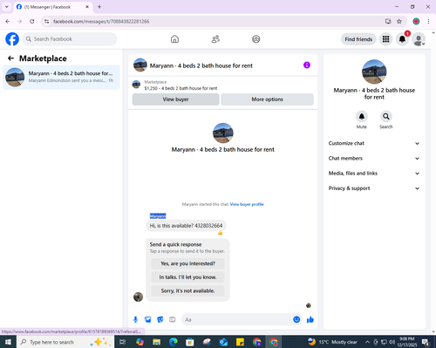The image size is (436, 348).
Task: Open the Windows notification center icon
Action: tap(426, 342)
